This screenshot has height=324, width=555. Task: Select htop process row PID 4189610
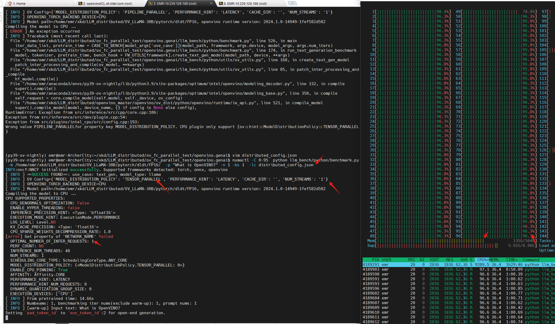point(459,312)
